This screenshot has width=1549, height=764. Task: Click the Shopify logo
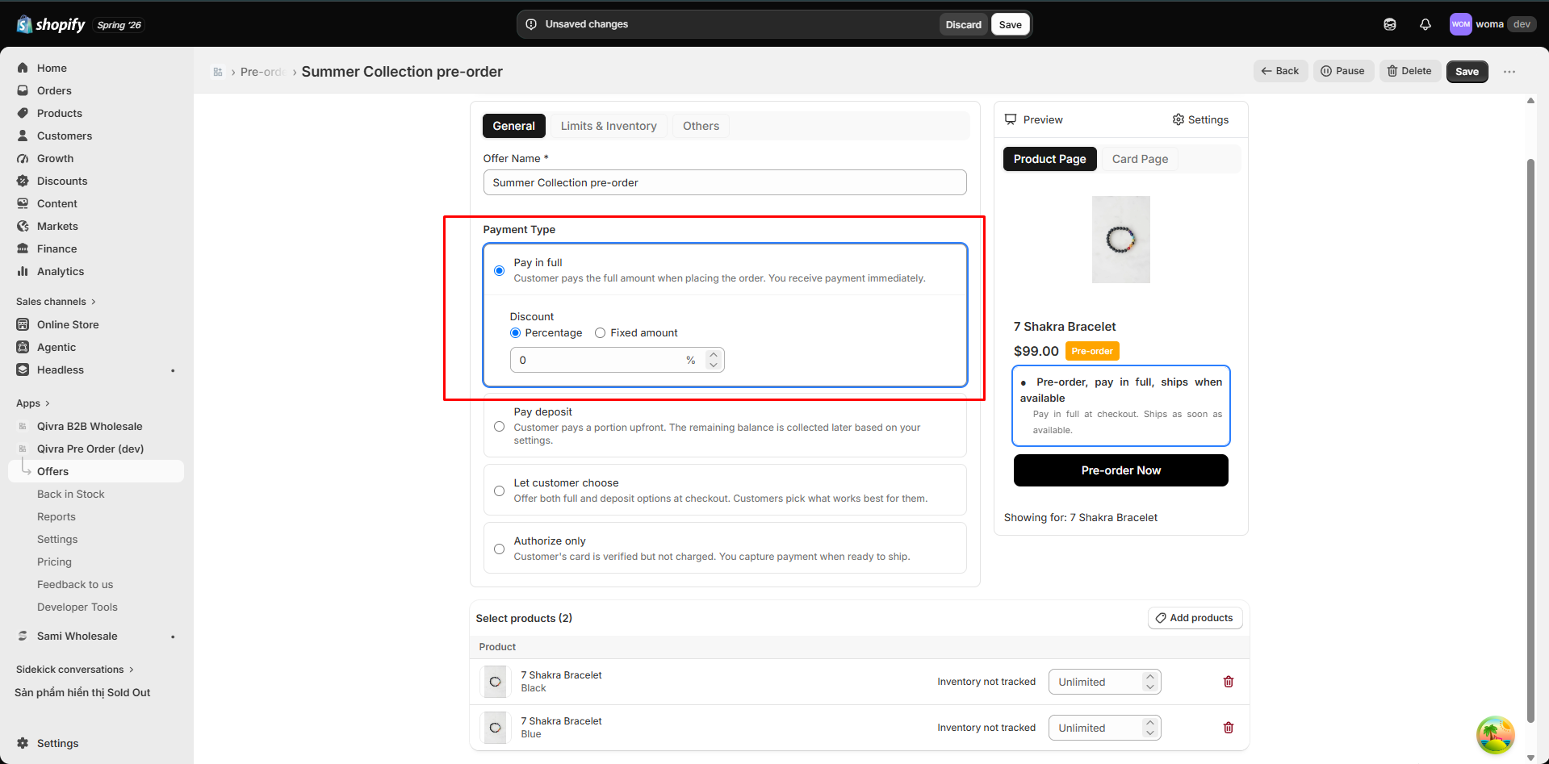(51, 24)
